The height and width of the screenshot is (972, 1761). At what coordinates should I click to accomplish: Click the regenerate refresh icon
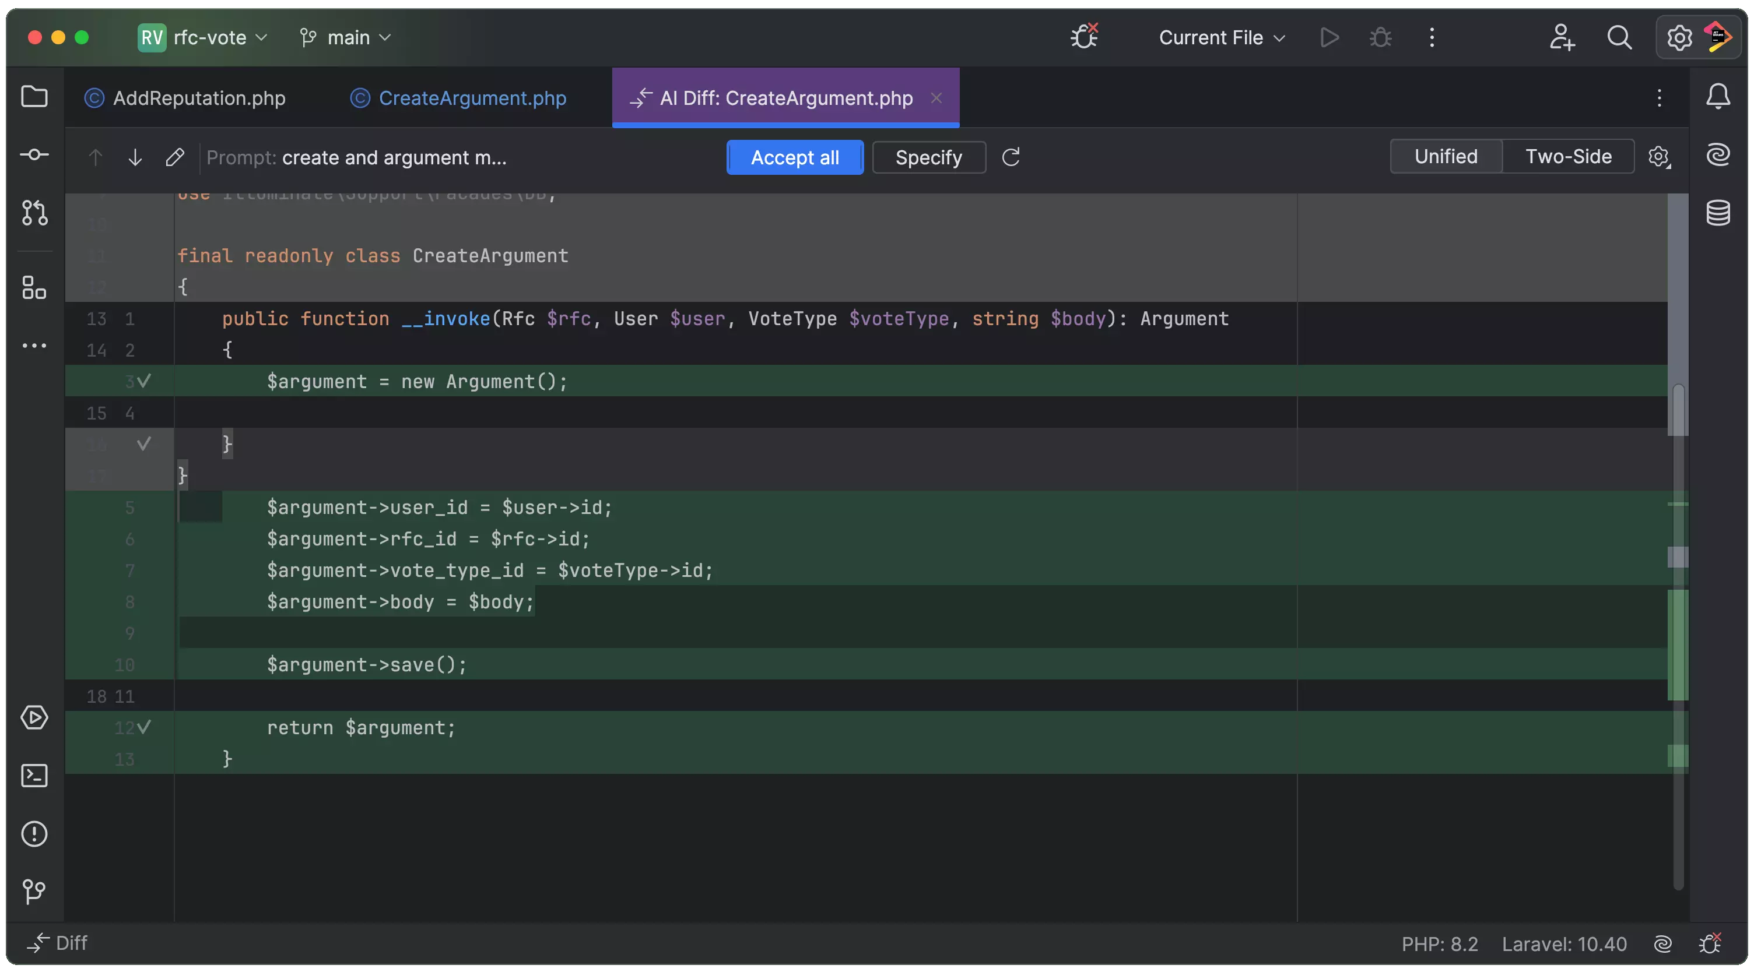coord(1011,158)
